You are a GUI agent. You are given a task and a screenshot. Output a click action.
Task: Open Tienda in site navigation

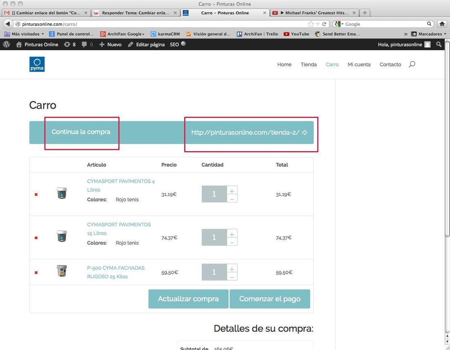click(308, 64)
